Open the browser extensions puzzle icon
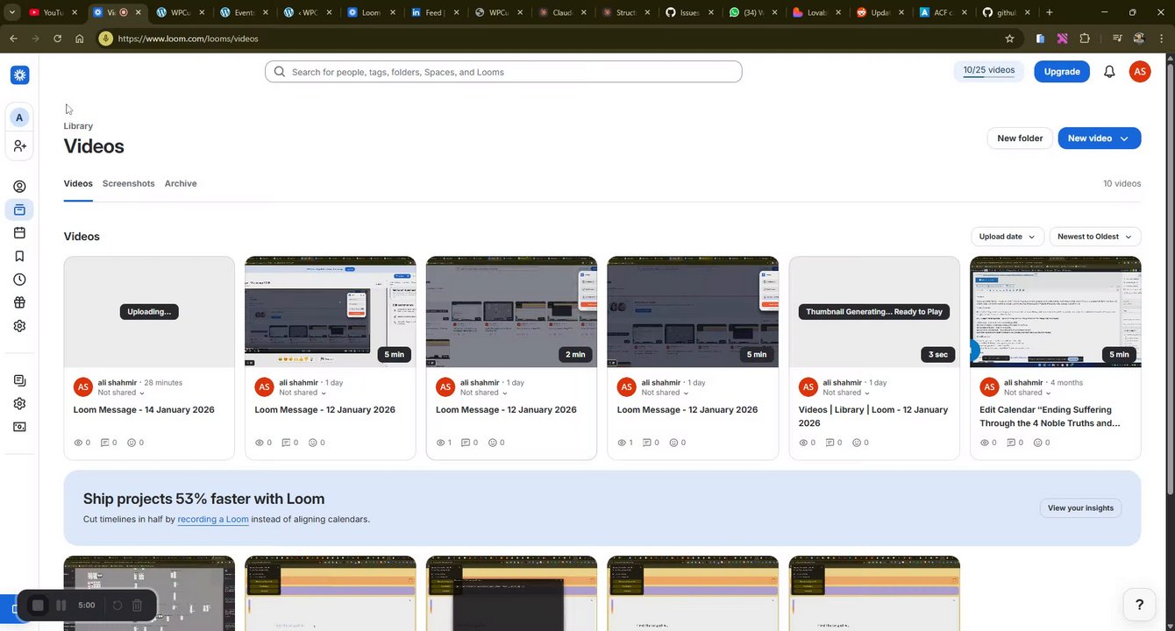 pyautogui.click(x=1085, y=39)
